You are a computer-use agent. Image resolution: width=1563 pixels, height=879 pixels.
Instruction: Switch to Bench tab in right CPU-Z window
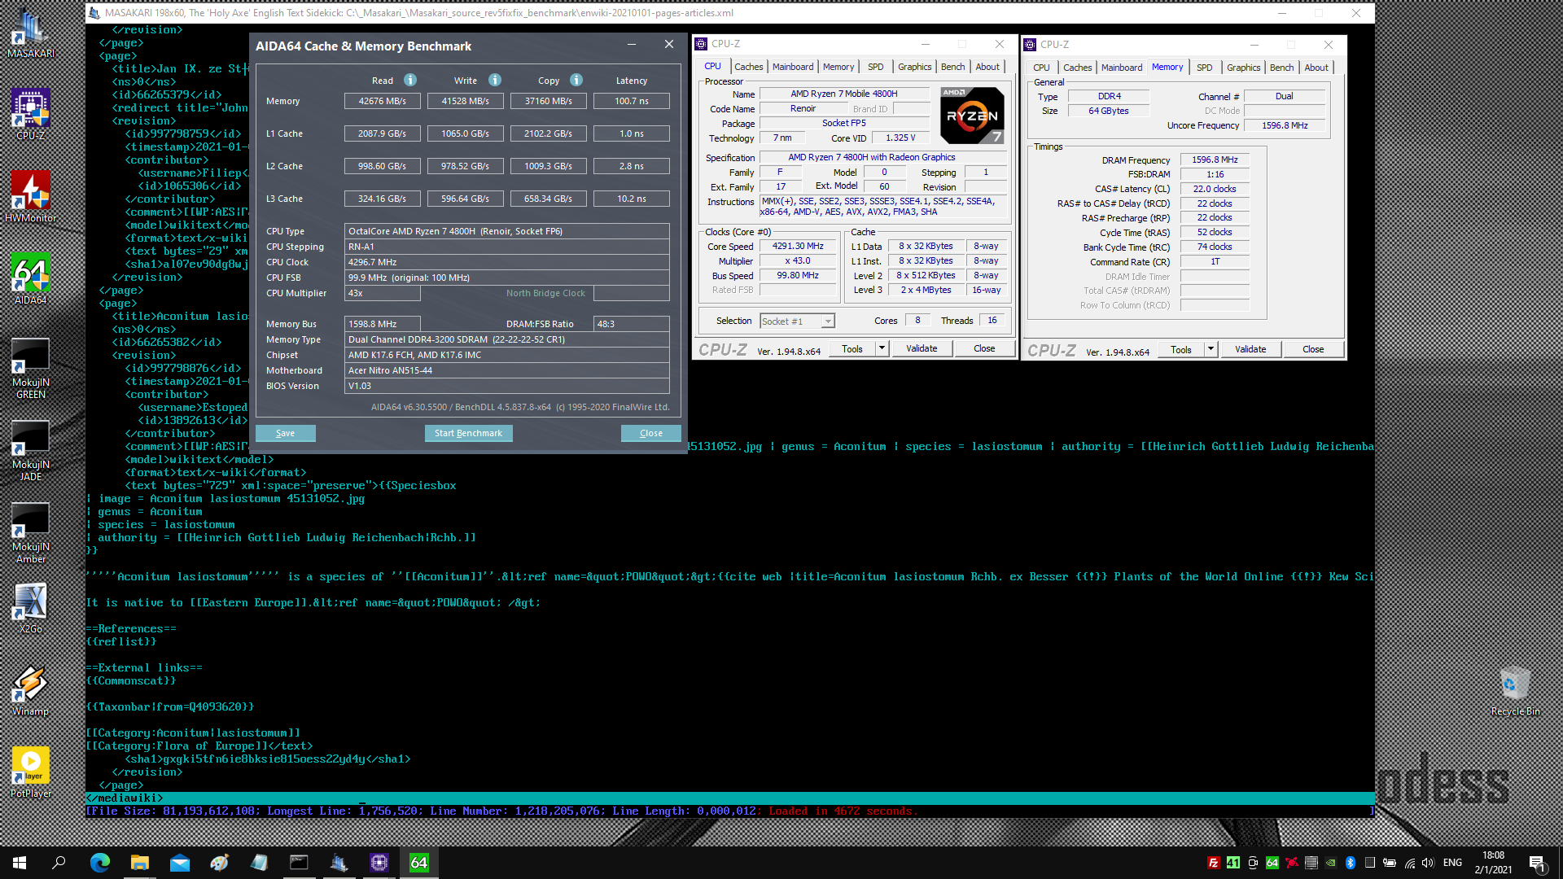[1281, 68]
